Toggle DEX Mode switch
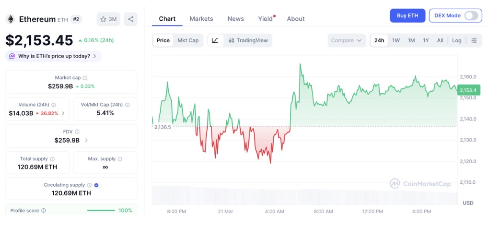Viewport: 494px width, 226px height. [x=471, y=16]
